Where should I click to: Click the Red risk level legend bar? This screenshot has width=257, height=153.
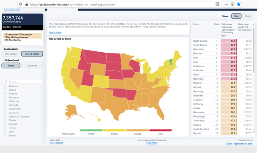[x=160, y=130]
